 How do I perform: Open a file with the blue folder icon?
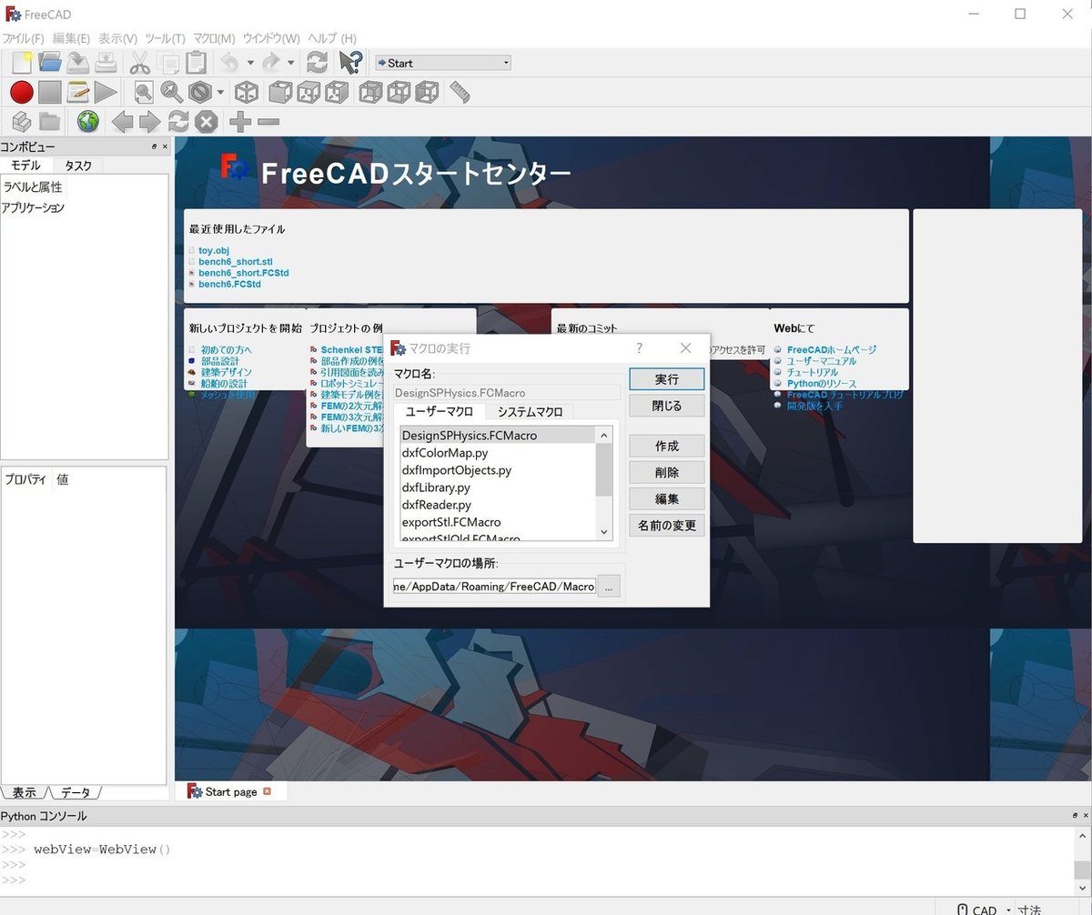pos(50,63)
